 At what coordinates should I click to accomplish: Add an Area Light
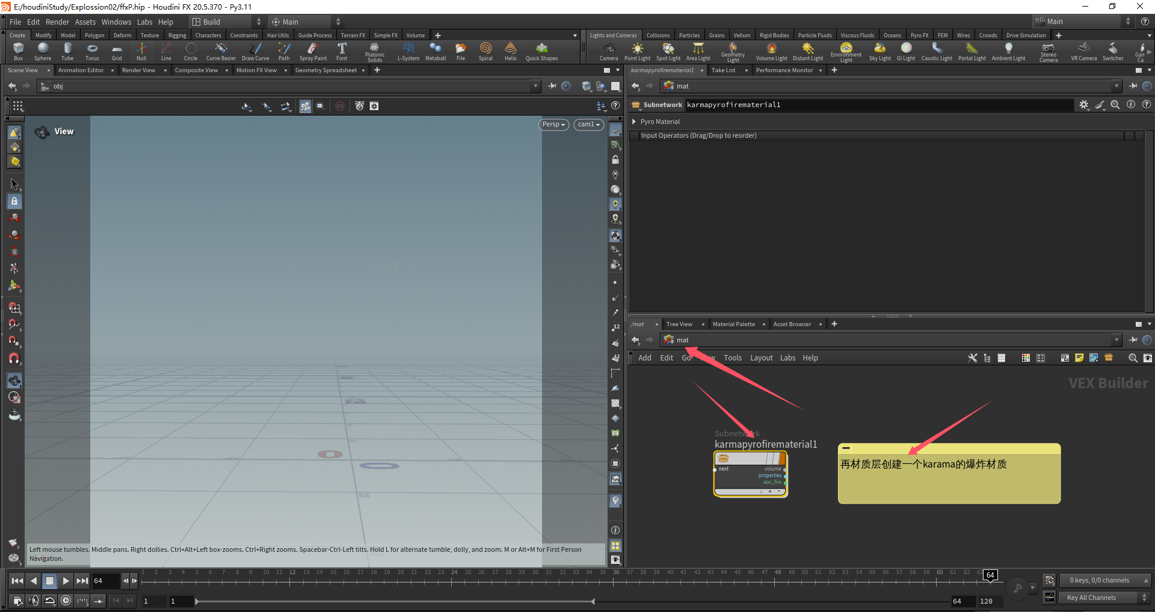pyautogui.click(x=698, y=52)
